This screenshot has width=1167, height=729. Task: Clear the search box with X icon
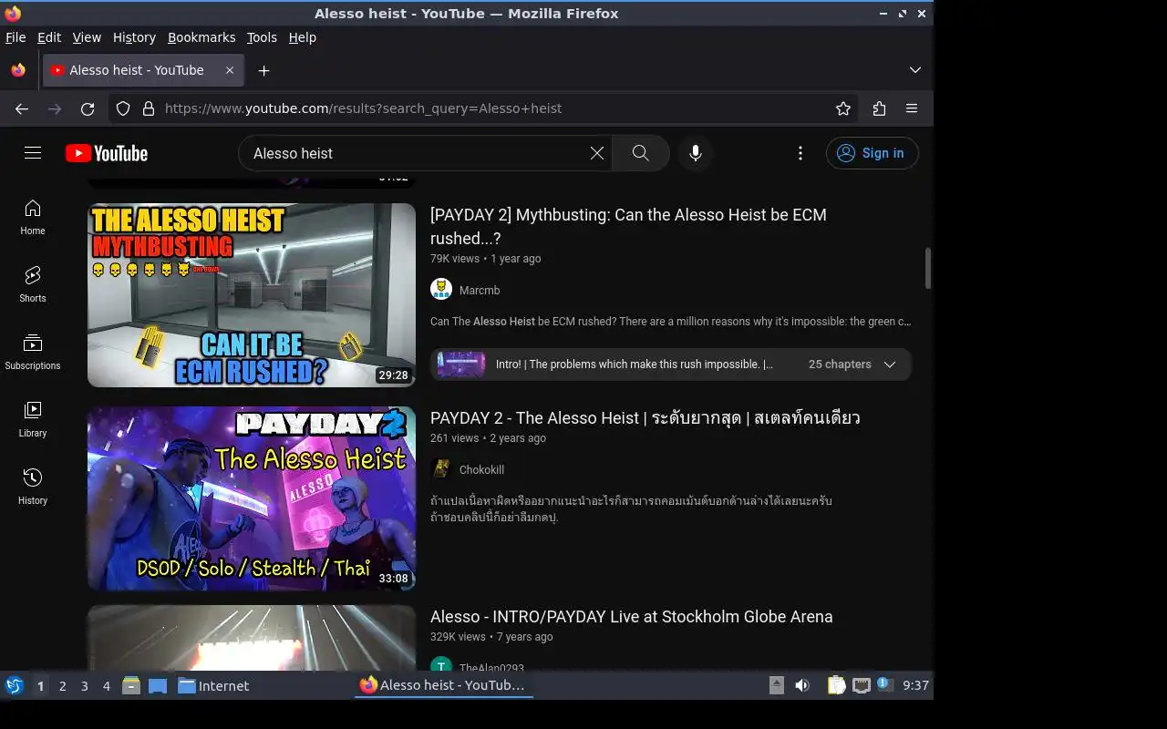[x=597, y=153]
